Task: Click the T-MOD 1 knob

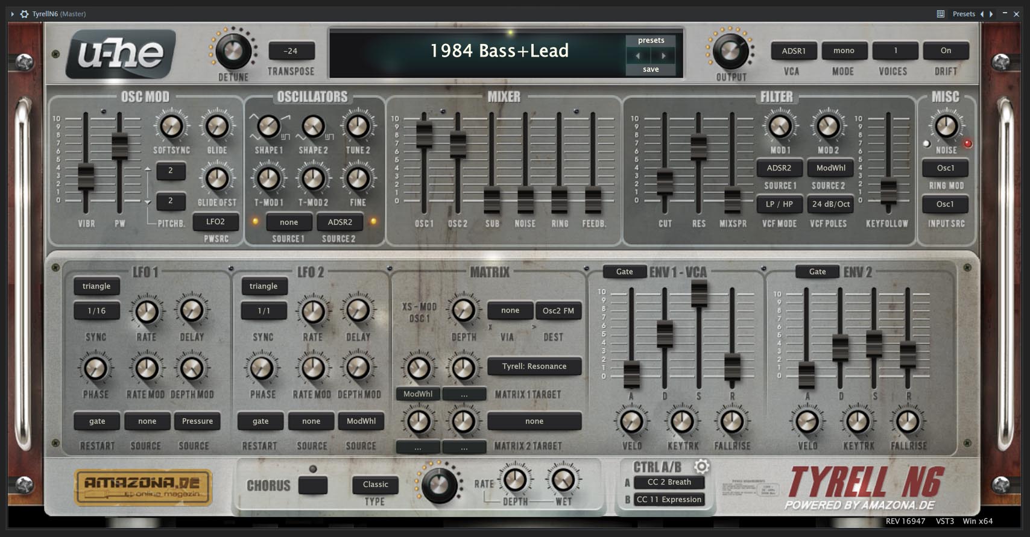Action: coord(268,179)
